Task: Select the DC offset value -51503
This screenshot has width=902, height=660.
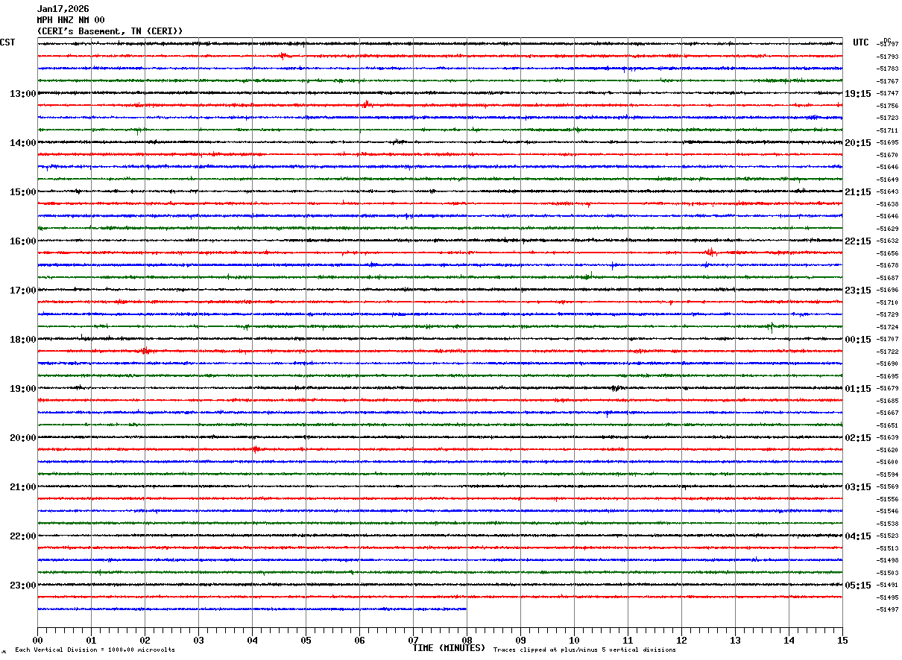Action: (x=888, y=573)
